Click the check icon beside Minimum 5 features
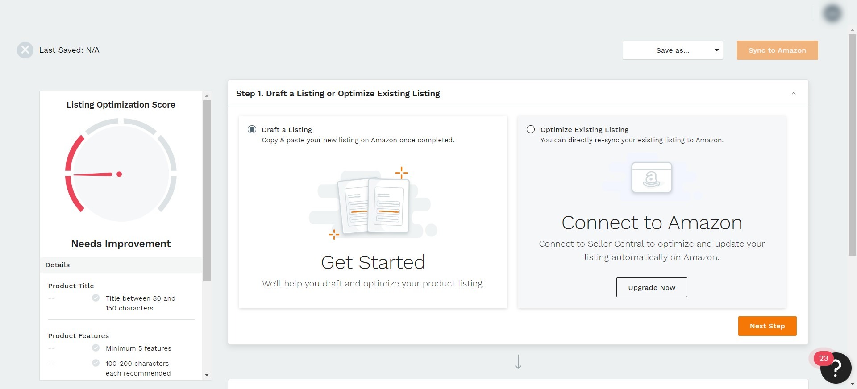The height and width of the screenshot is (389, 857). click(x=96, y=348)
